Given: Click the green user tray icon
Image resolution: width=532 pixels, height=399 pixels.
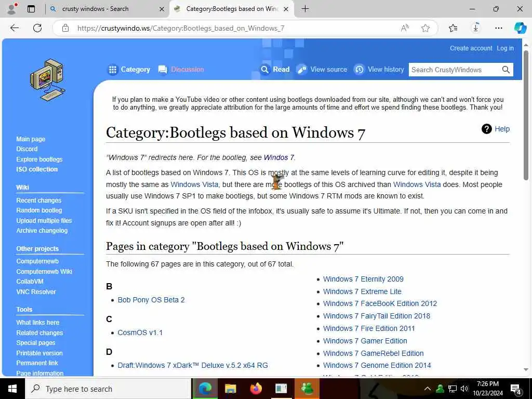Looking at the screenshot, I should [440, 389].
